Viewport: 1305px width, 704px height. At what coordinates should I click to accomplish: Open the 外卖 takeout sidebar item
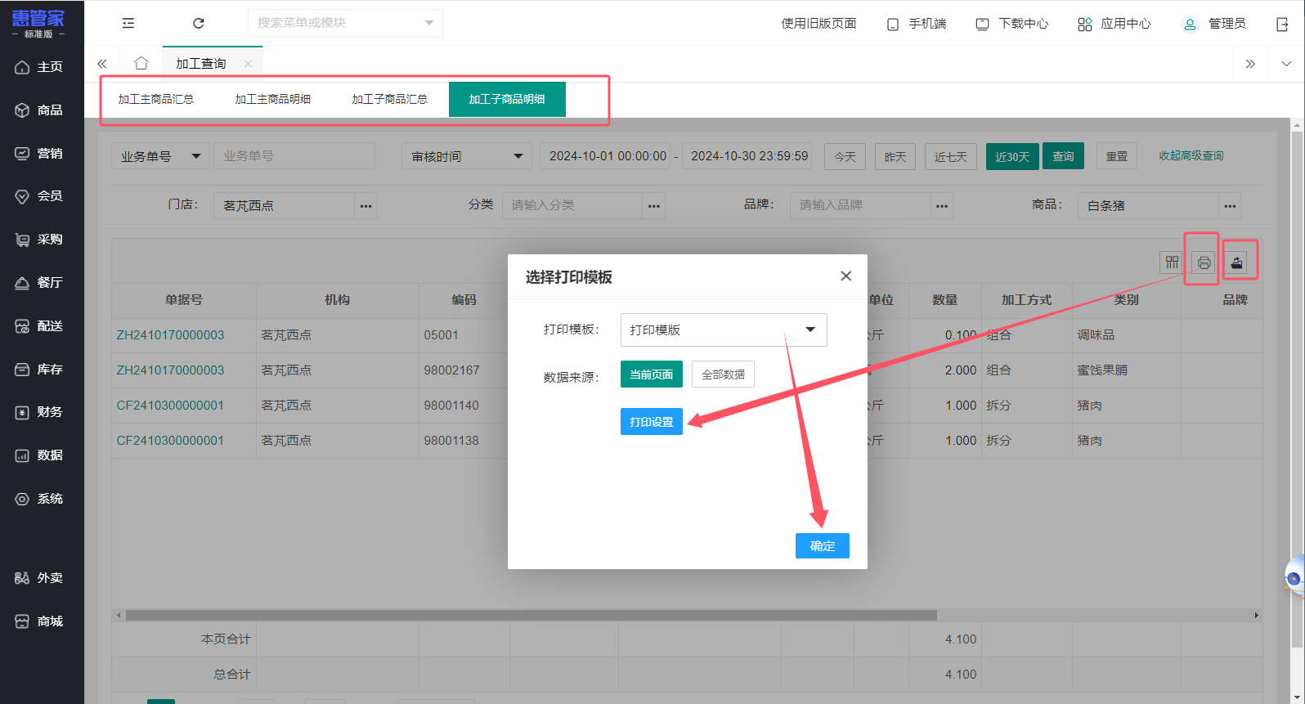pyautogui.click(x=39, y=578)
